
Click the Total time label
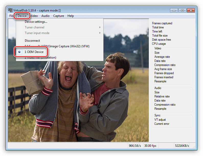tap(158, 27)
